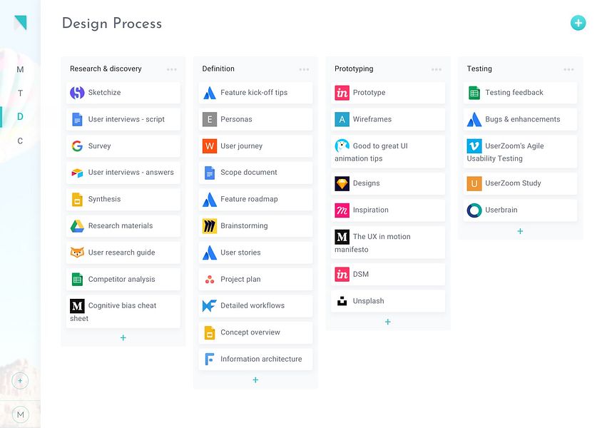Open the Definition column options menu
602x428 pixels.
pos(304,69)
